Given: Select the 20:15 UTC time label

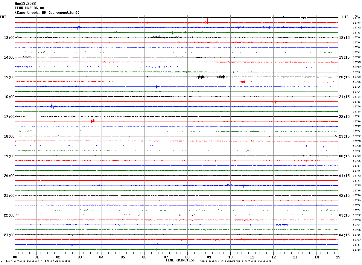Looking at the screenshot, I should [x=344, y=77].
